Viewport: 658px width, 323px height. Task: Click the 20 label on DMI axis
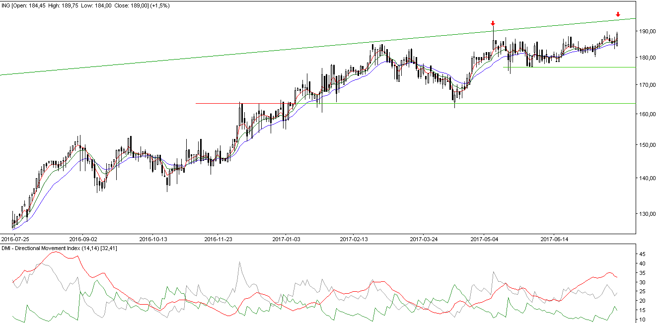[x=642, y=301]
